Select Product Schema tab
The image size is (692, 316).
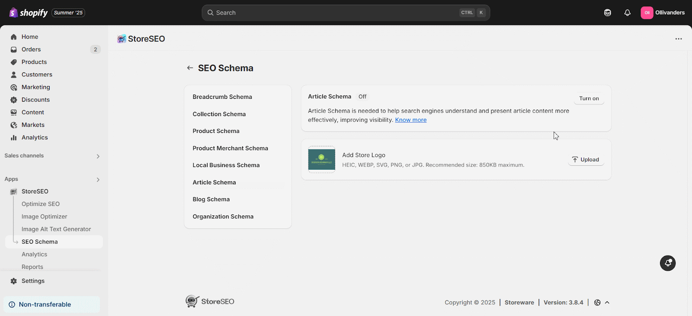point(238,131)
